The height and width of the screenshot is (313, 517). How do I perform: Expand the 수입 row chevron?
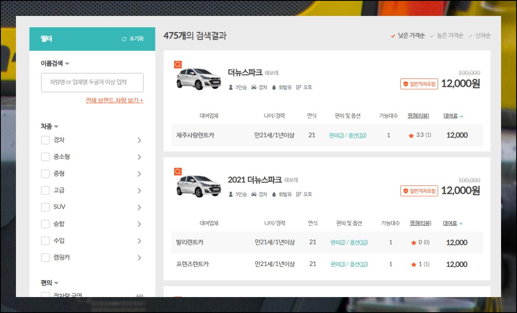pyautogui.click(x=139, y=241)
